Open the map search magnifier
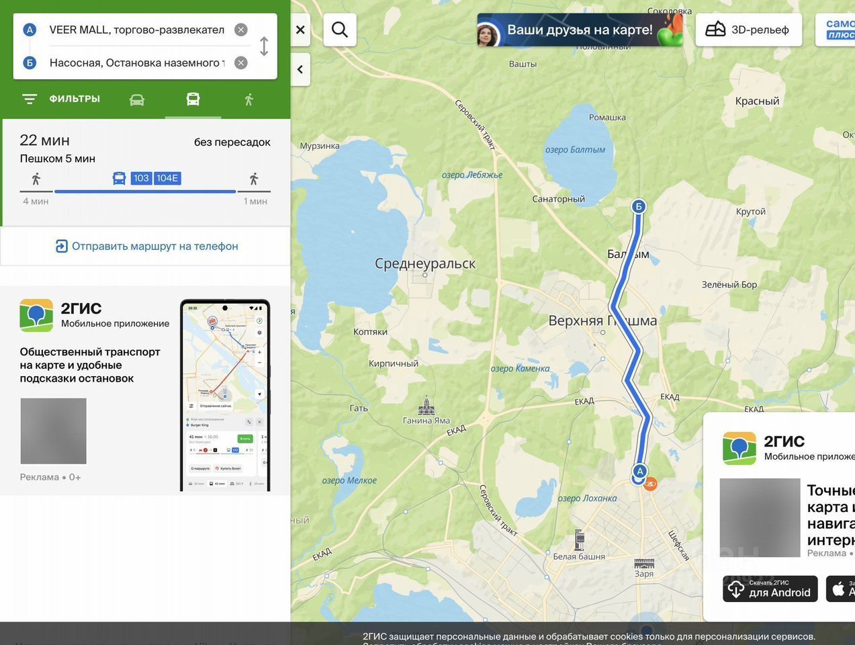The height and width of the screenshot is (645, 855). [340, 30]
